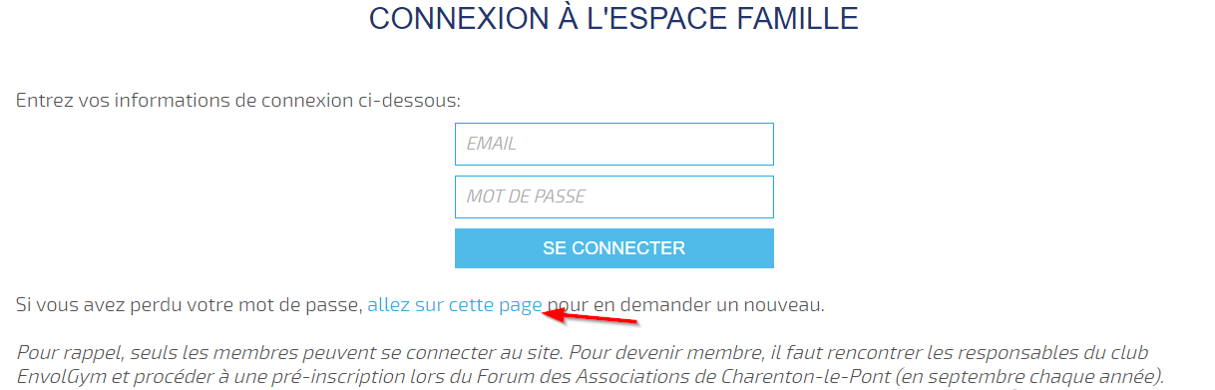The height and width of the screenshot is (390, 1215).
Task: Follow the lost password recovery link
Action: 455,305
